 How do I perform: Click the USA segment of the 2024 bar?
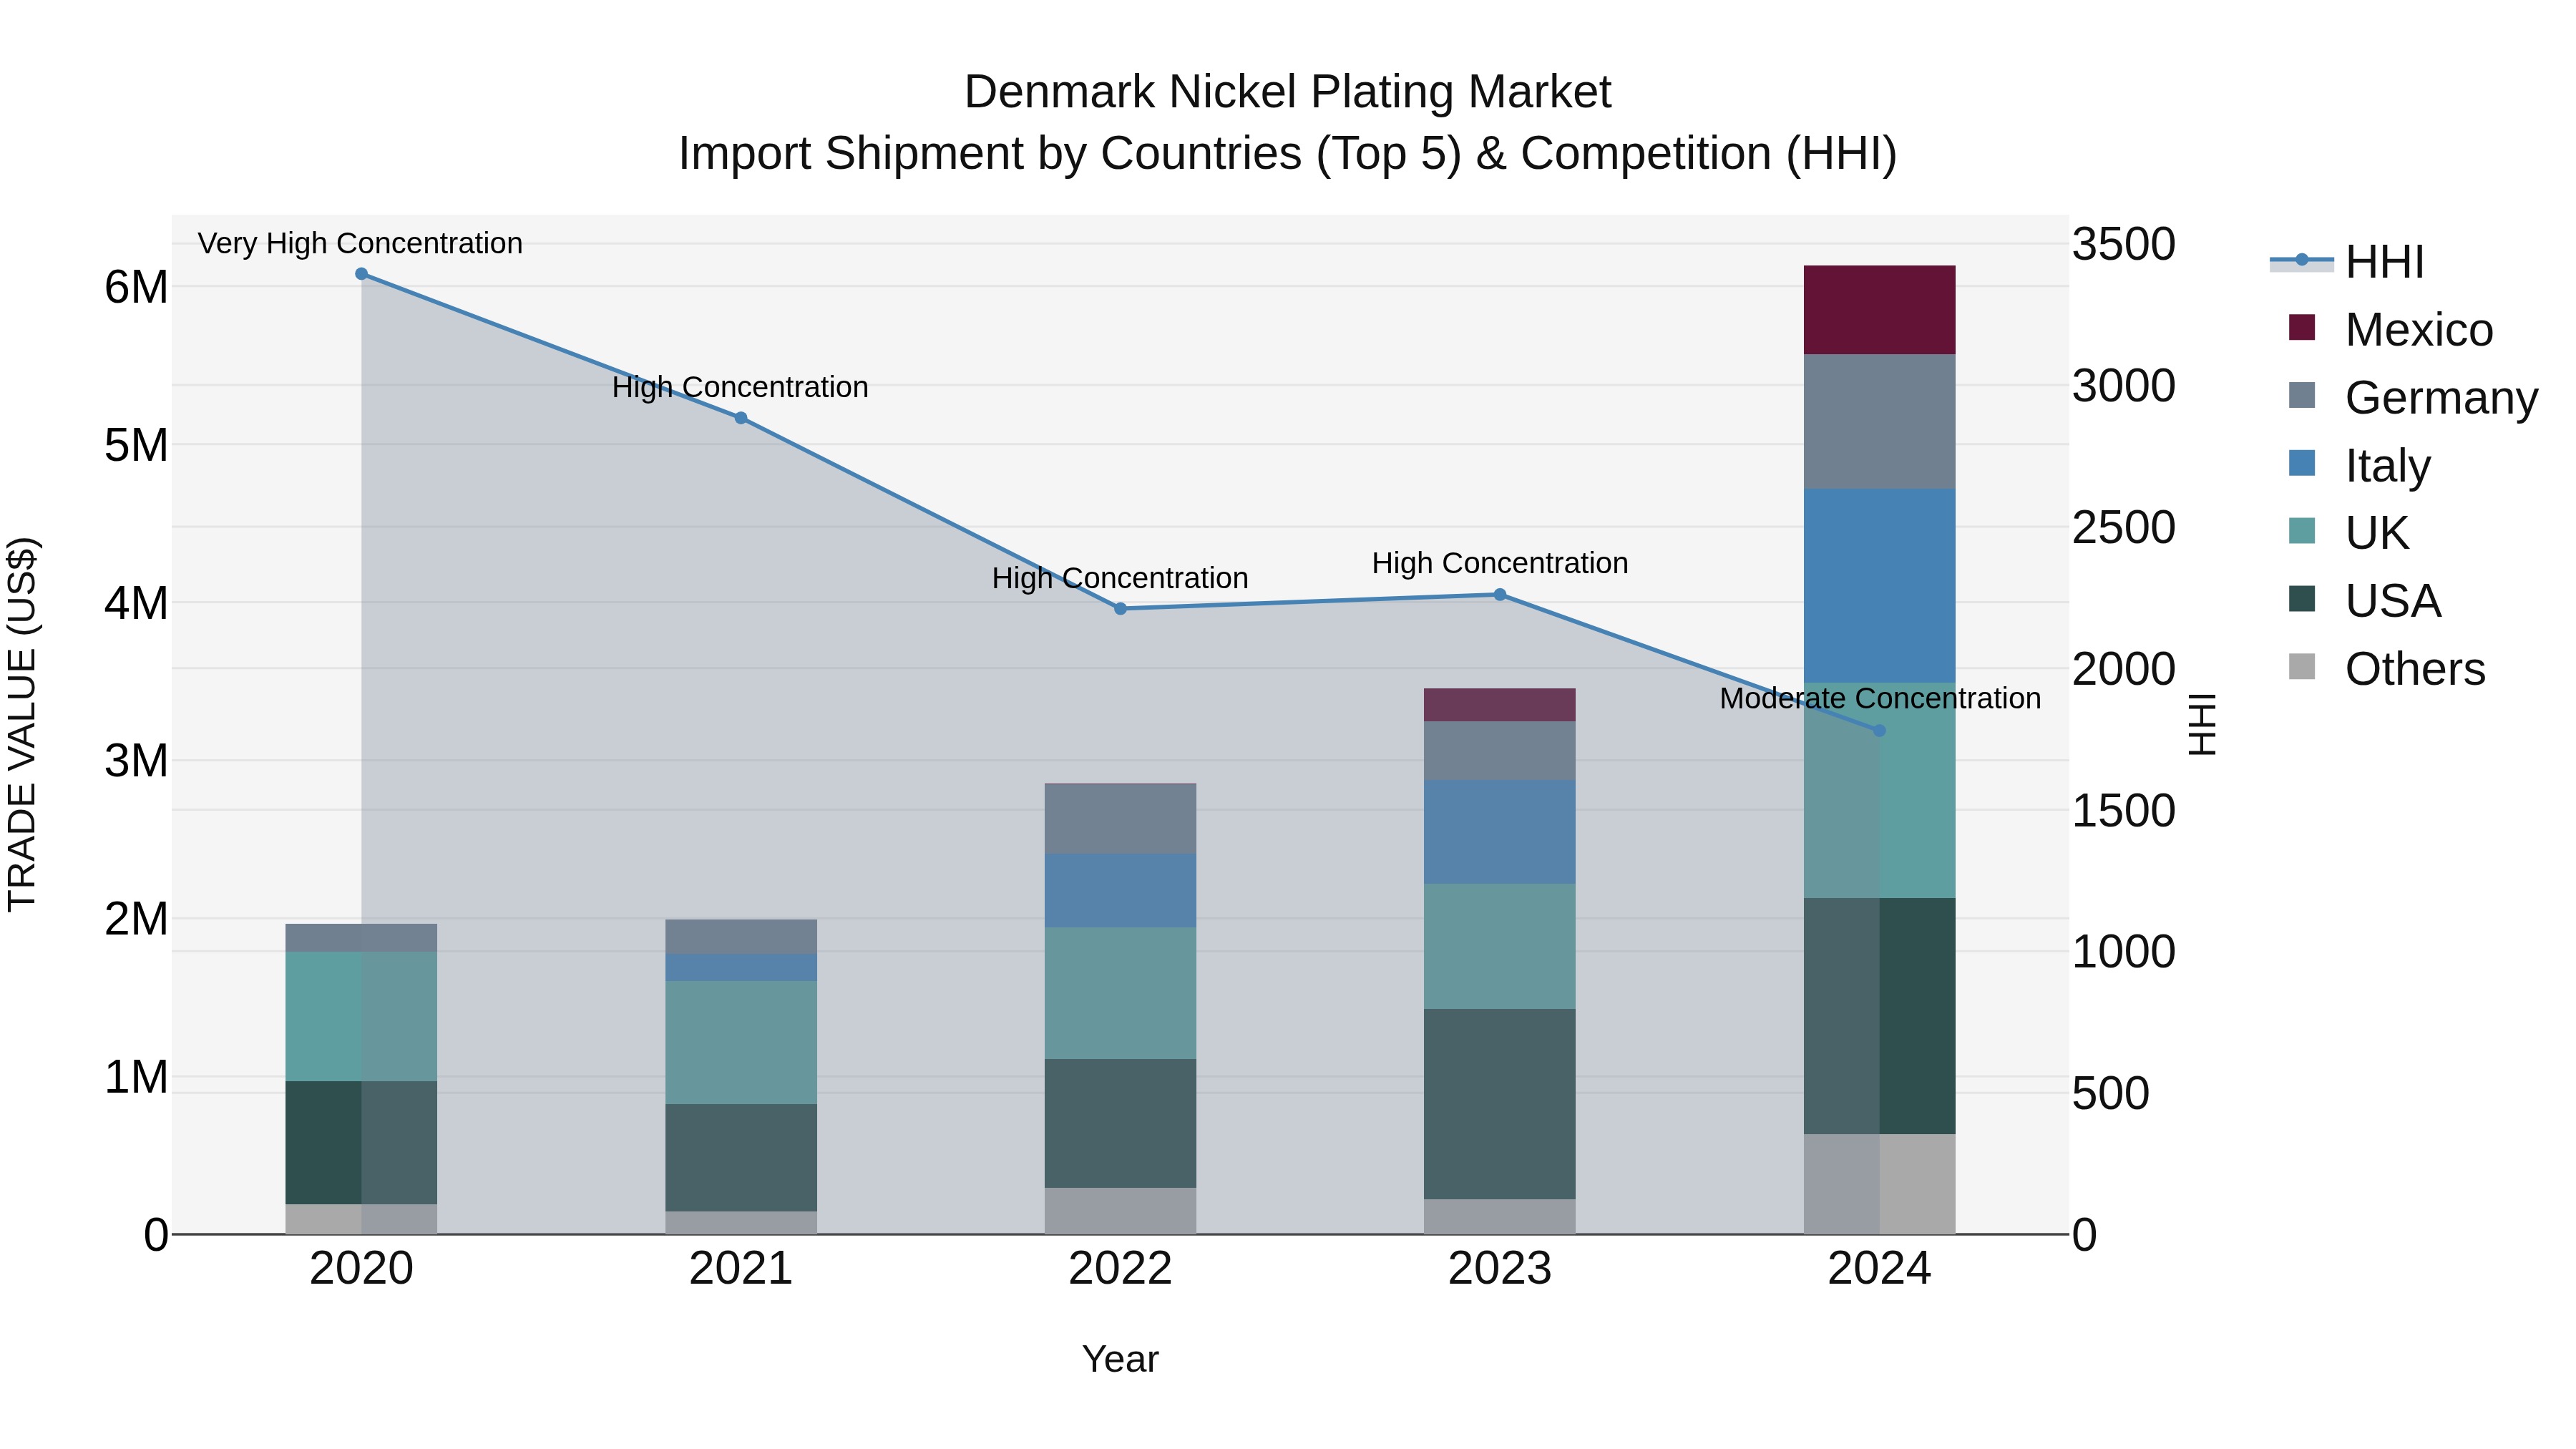point(1879,1016)
